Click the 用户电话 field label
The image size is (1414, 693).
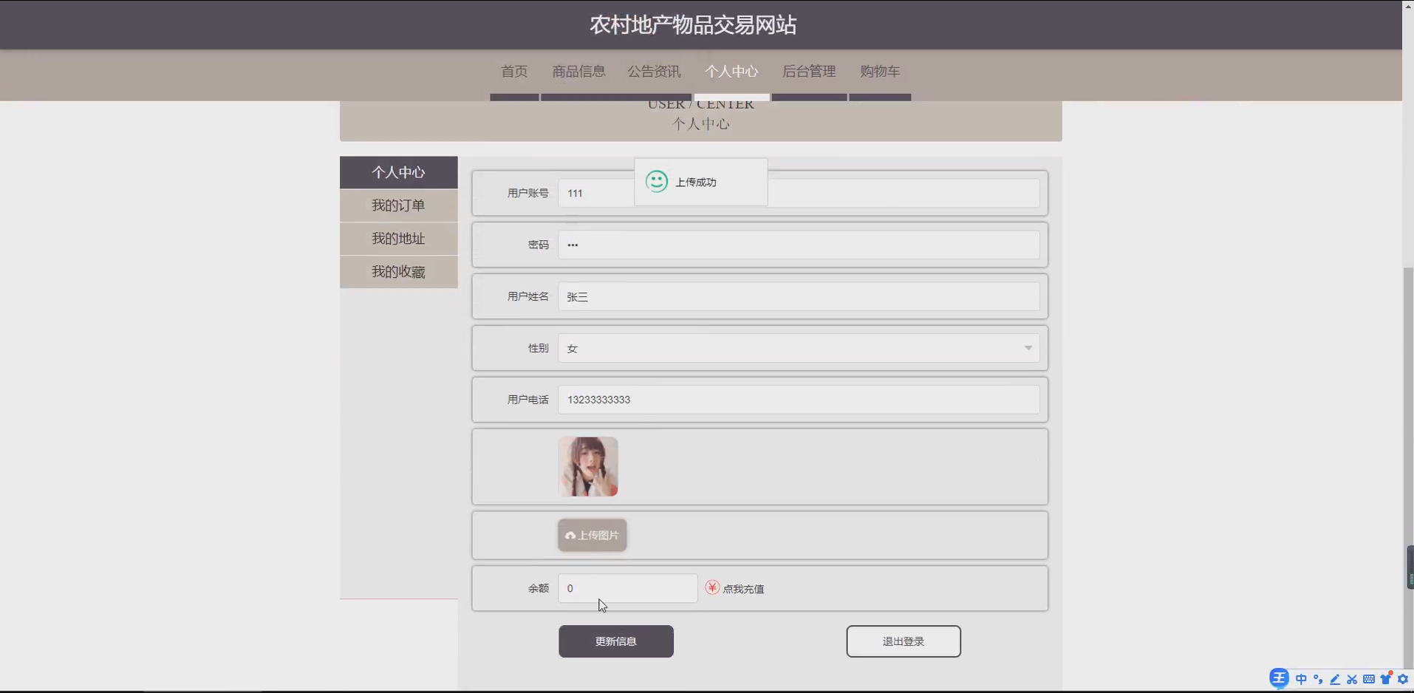point(527,400)
